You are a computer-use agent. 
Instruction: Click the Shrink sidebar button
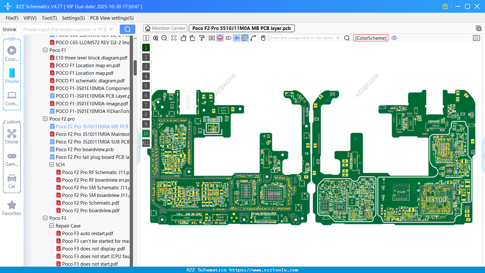(9, 29)
